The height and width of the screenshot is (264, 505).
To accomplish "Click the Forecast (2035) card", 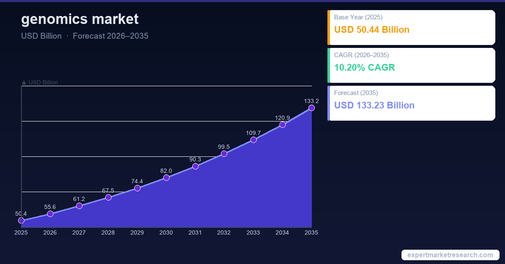I will (412, 103).
